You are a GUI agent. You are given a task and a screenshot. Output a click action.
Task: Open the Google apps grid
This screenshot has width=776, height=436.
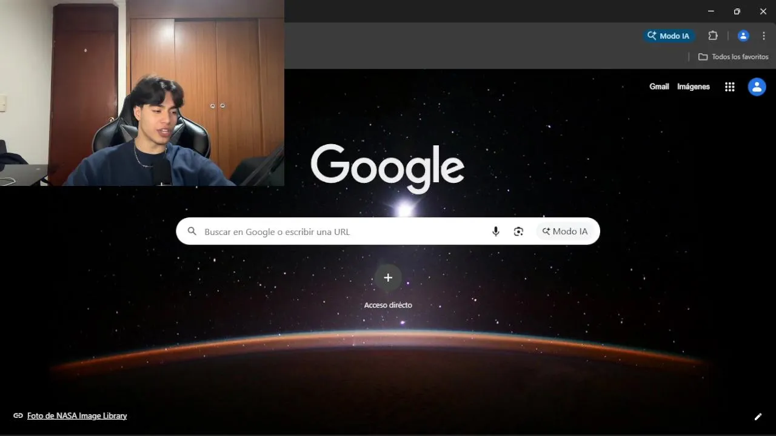pos(730,87)
